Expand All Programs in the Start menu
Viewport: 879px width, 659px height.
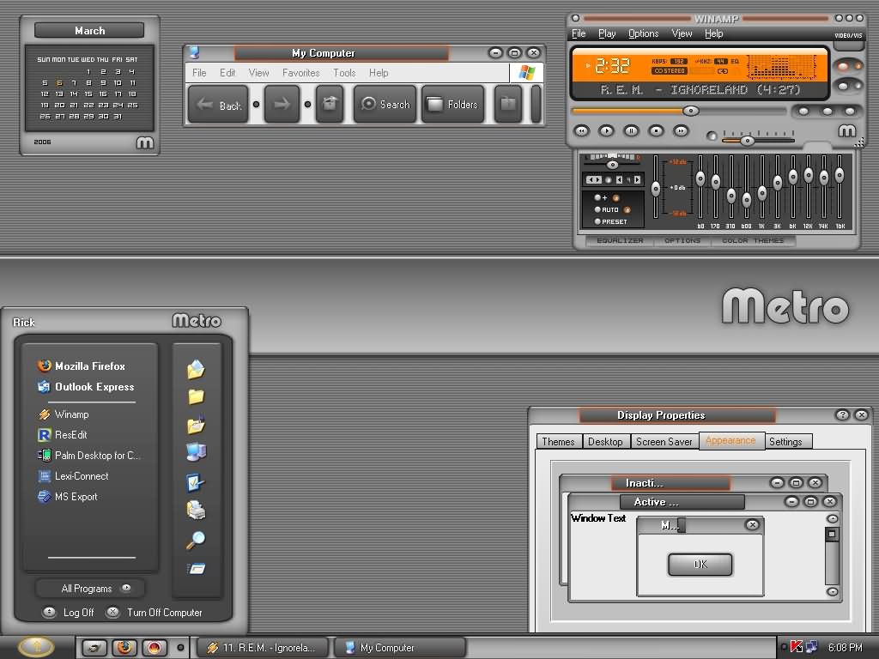[90, 589]
